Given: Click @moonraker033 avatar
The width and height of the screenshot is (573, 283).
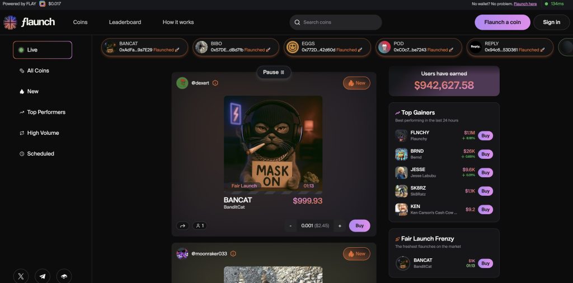Looking at the screenshot, I should [x=182, y=253].
